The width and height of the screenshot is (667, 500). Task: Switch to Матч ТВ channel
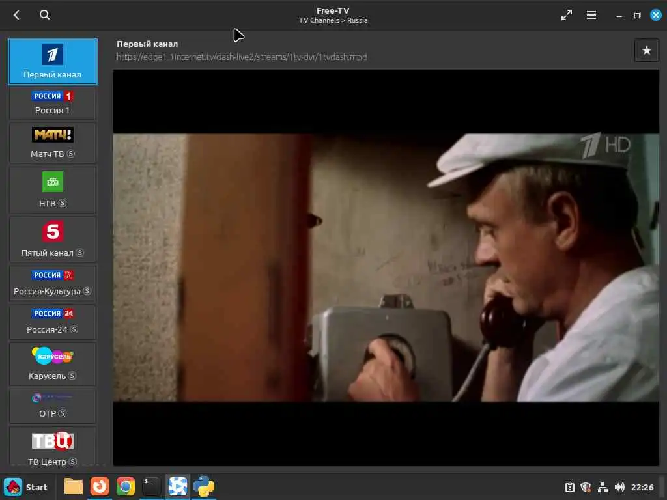pos(53,143)
